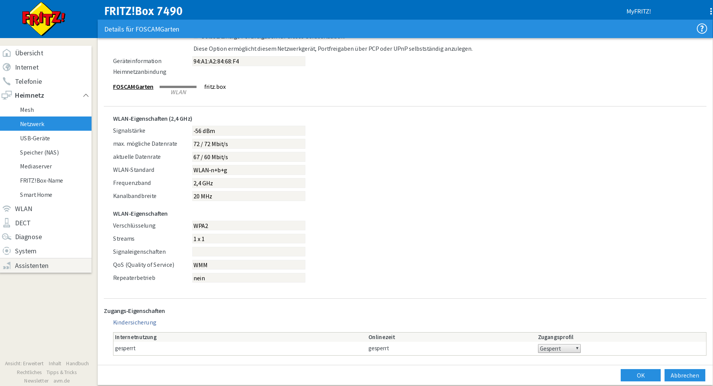
Task: Click the Onlinezeit column header
Action: point(381,337)
